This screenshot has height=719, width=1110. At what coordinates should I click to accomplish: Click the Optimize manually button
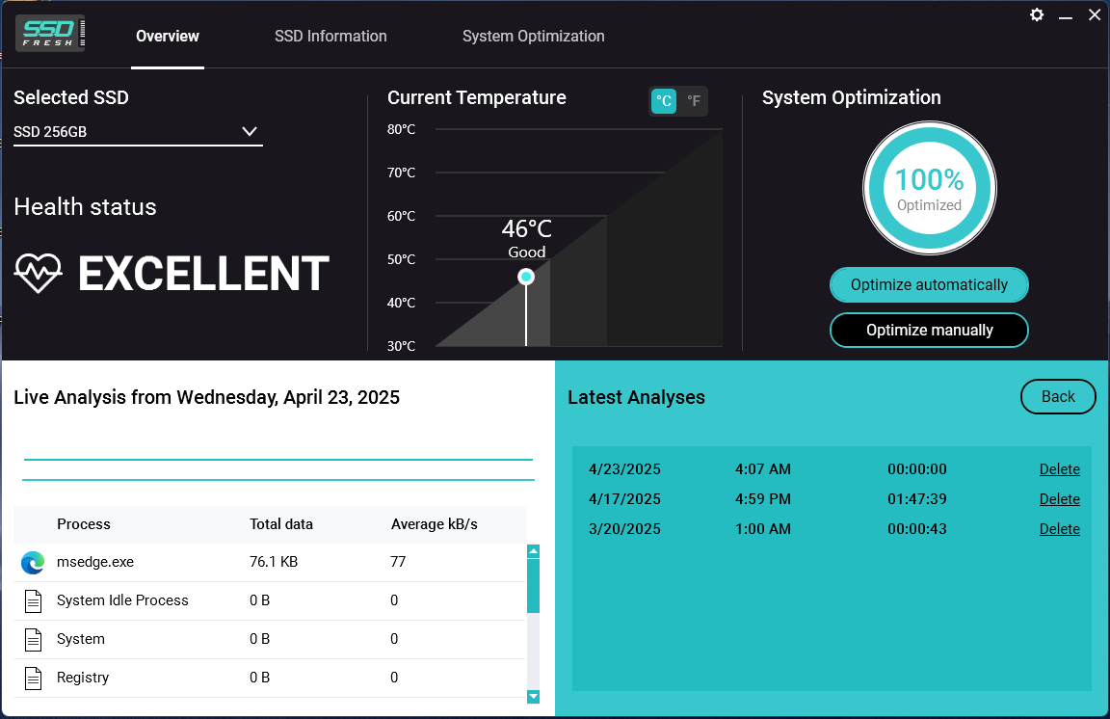point(929,330)
